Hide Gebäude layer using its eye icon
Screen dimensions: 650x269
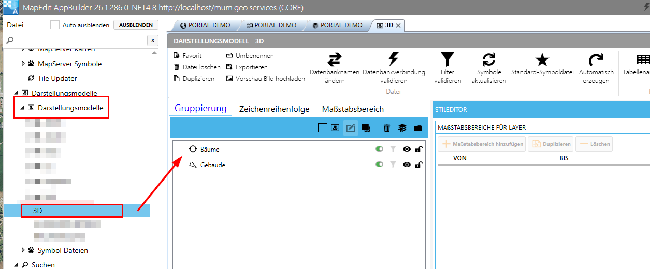tap(407, 165)
